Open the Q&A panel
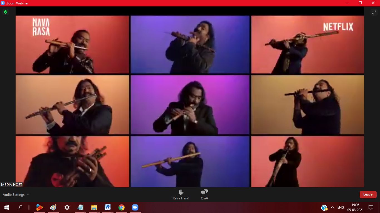 point(204,194)
